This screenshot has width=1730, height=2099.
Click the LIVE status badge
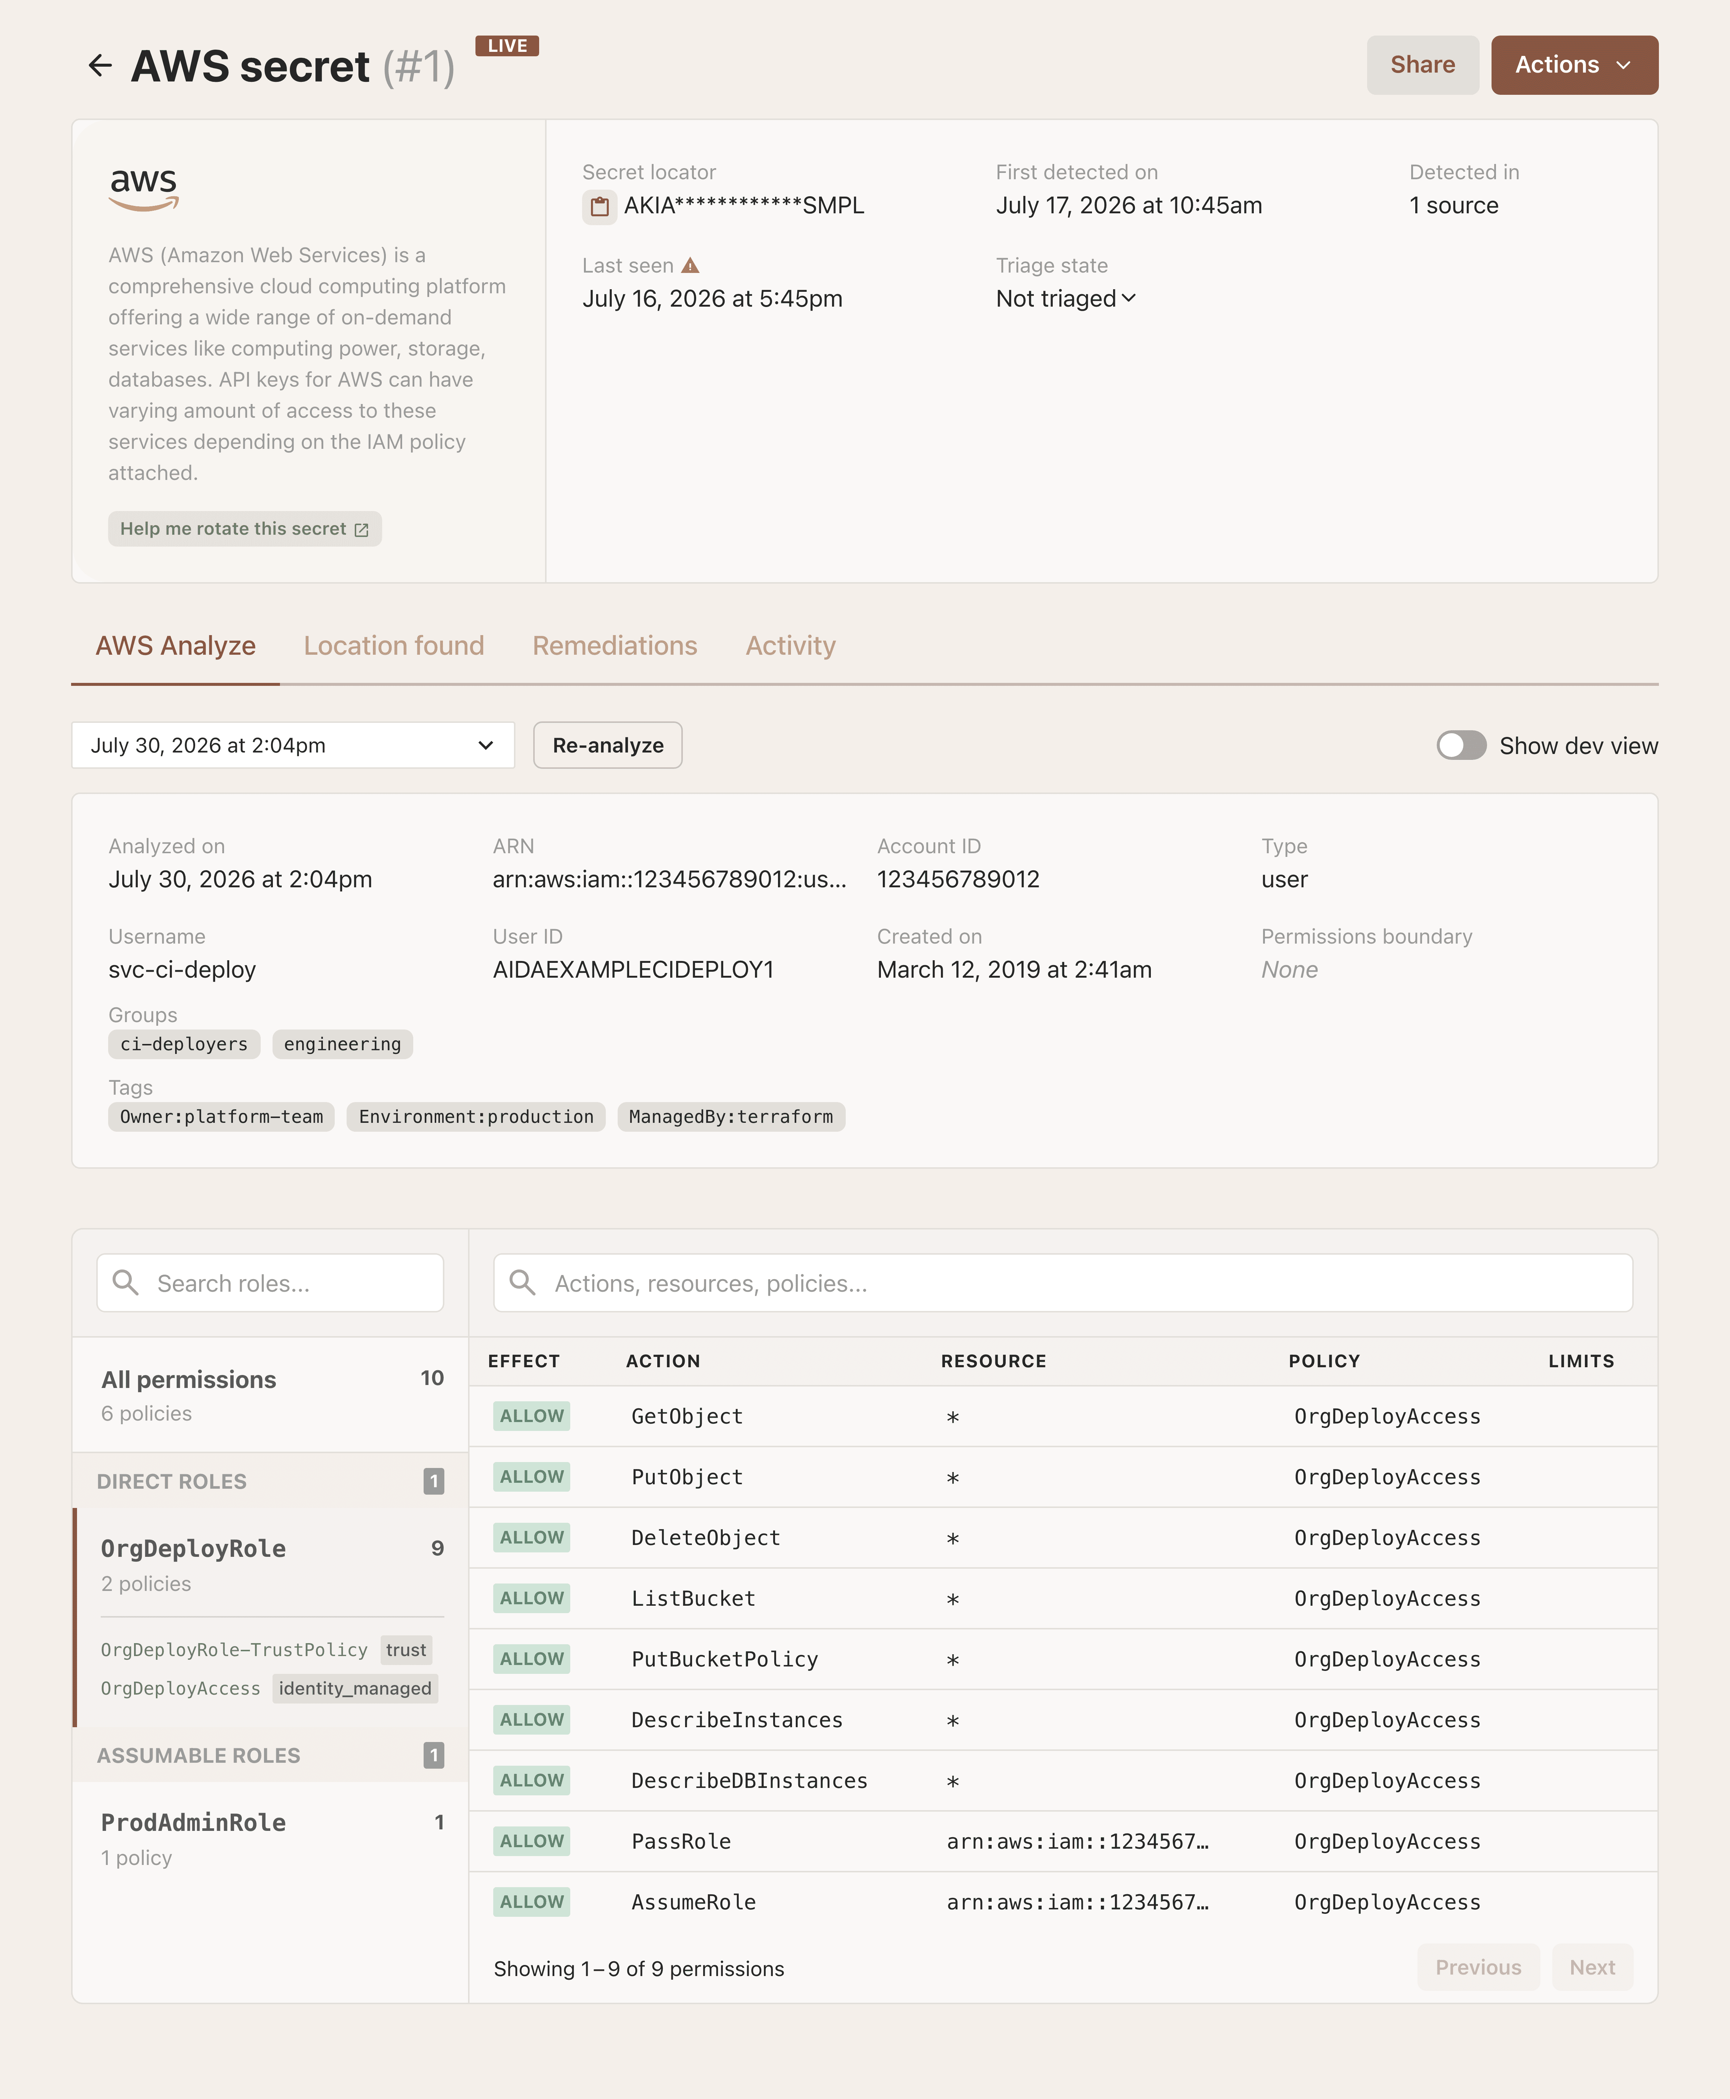(x=507, y=46)
